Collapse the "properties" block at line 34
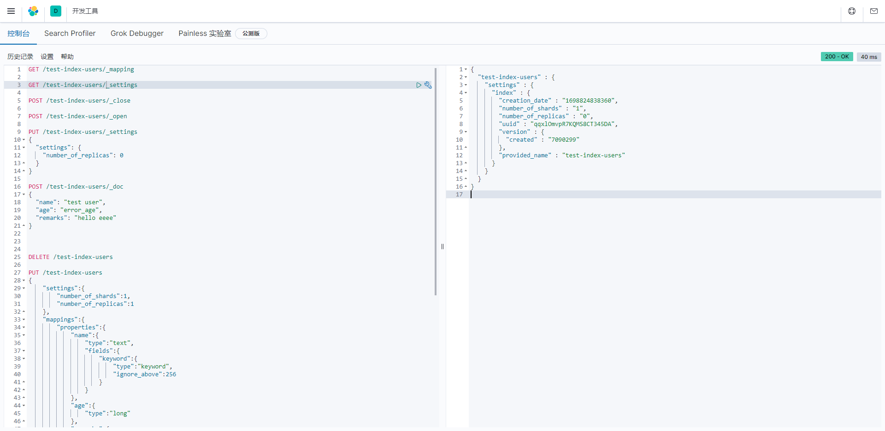Image resolution: width=885 pixels, height=431 pixels. (24, 328)
